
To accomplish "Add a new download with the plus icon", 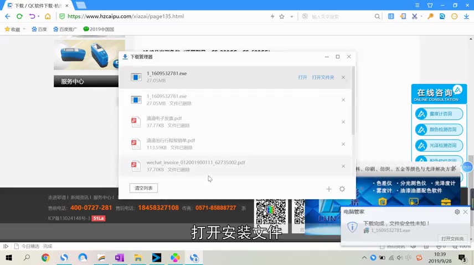I will [329, 189].
